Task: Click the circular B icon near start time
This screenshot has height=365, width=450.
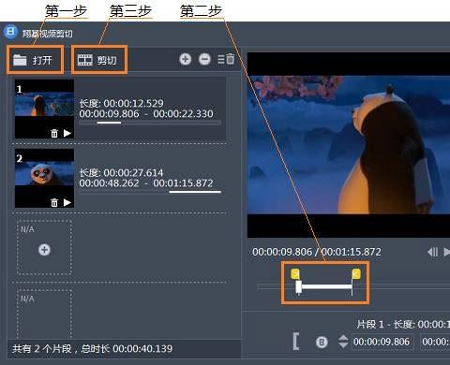Action: (x=322, y=342)
